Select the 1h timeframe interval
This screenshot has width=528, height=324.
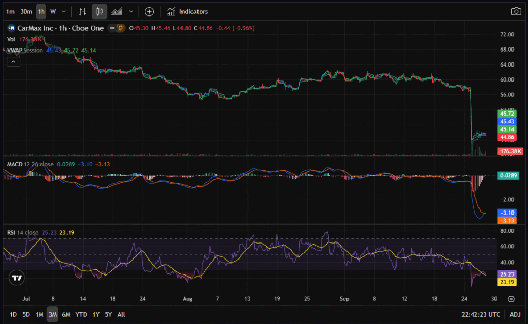click(41, 11)
